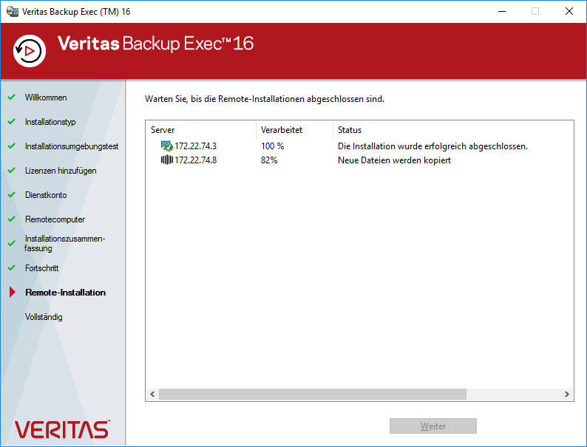
Task: Click the scrollbar left arrow
Action: tap(152, 395)
